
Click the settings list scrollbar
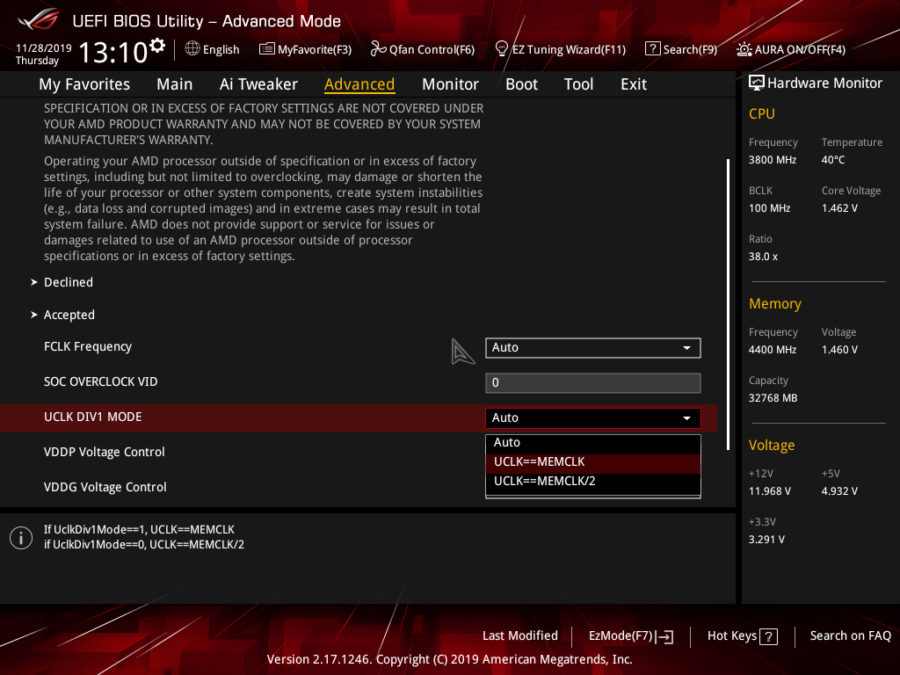pos(728,304)
